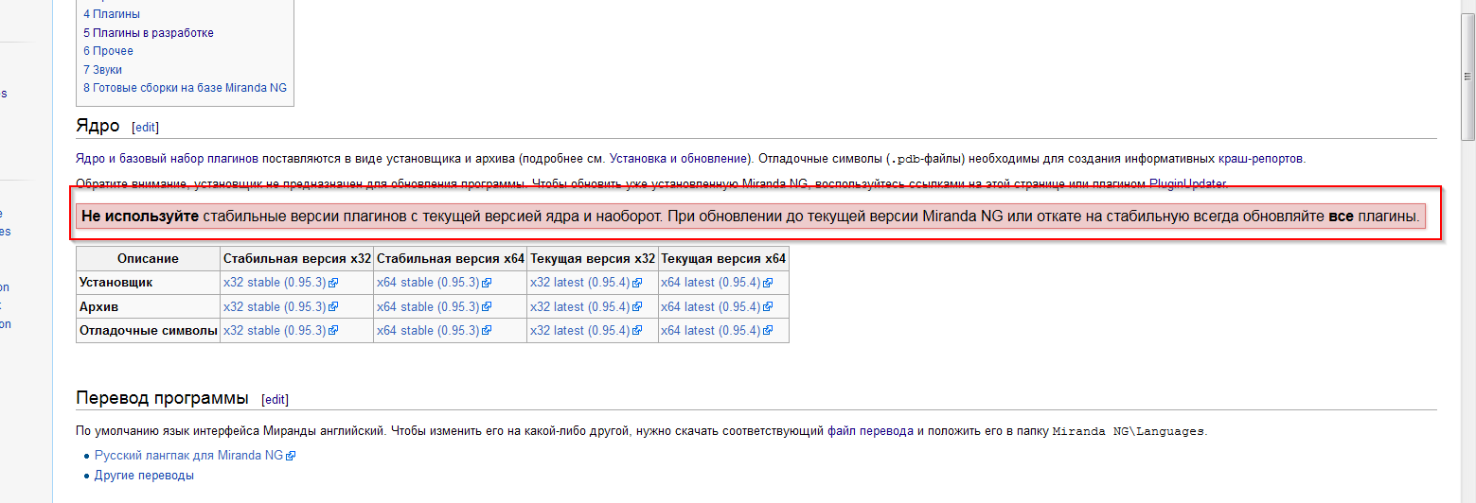Edit the Перевод программы section
The height and width of the screenshot is (503, 1476).
pyautogui.click(x=275, y=399)
